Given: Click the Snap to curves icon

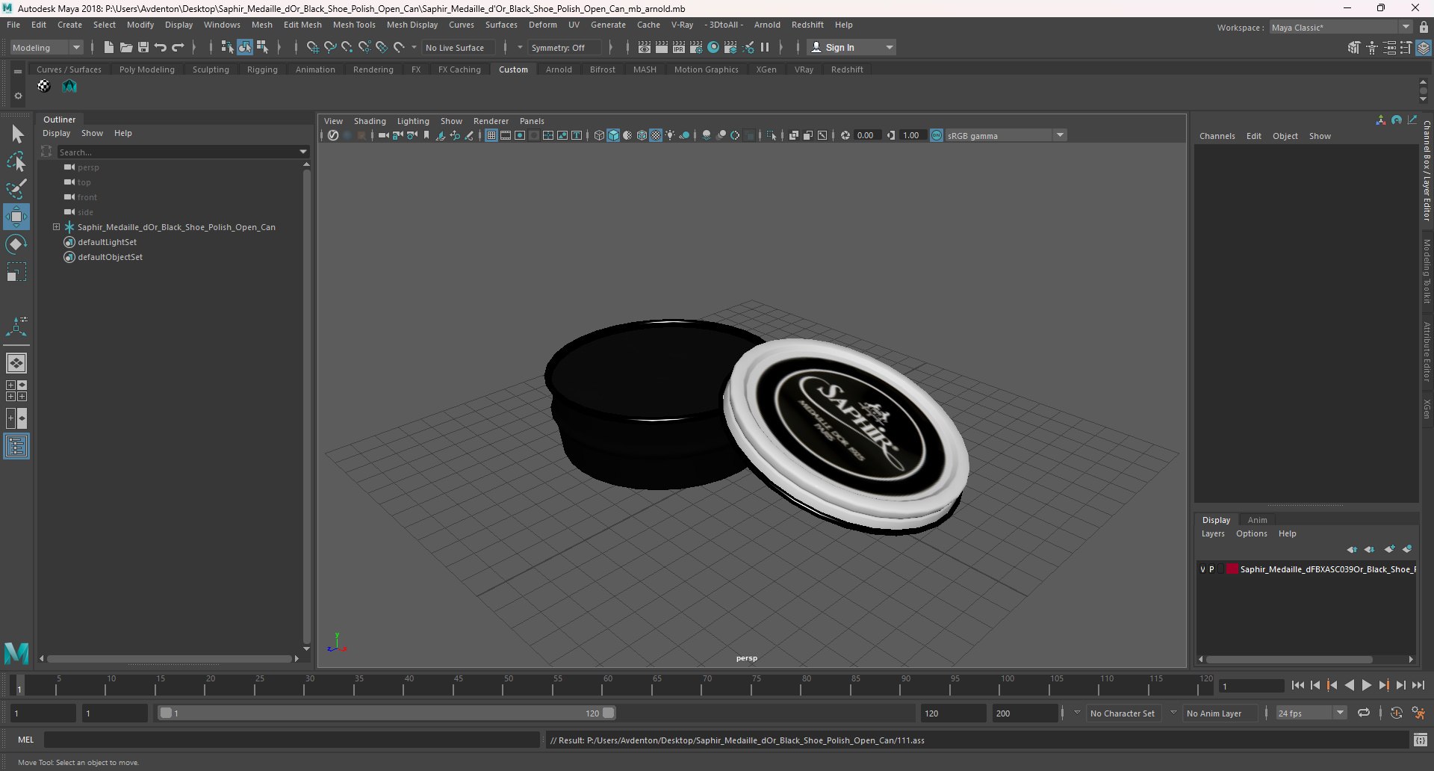Looking at the screenshot, I should [x=330, y=47].
